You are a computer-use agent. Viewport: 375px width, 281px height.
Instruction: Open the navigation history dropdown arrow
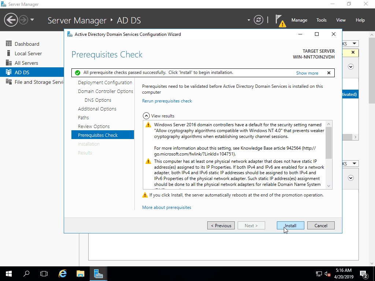[32, 20]
